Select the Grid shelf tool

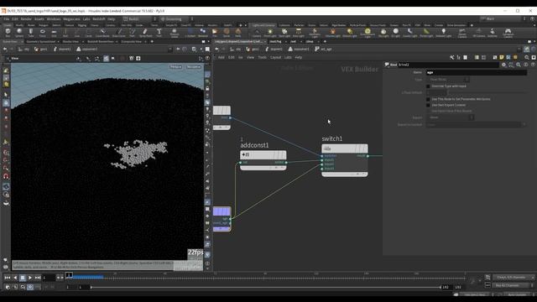[54, 33]
